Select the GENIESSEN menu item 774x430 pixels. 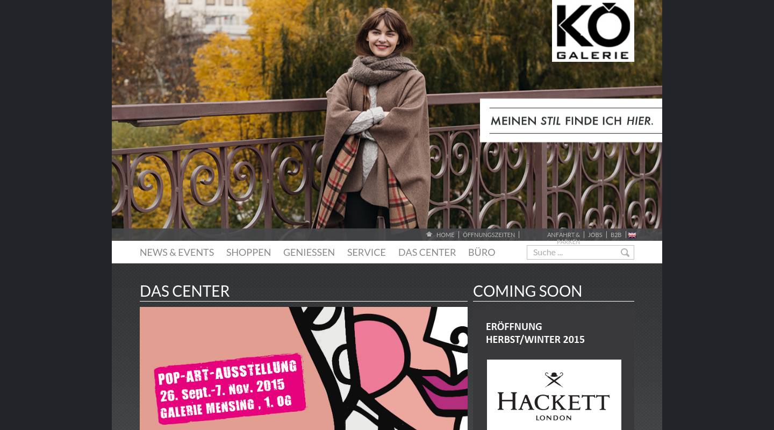pos(309,253)
